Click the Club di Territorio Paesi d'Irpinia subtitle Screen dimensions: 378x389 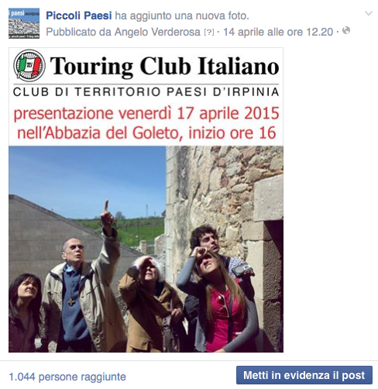tap(146, 91)
